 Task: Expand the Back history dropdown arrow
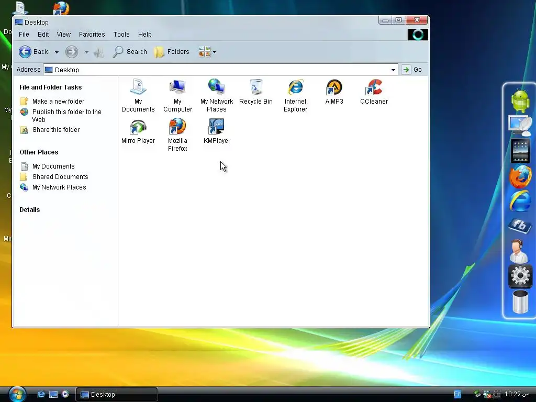click(57, 52)
